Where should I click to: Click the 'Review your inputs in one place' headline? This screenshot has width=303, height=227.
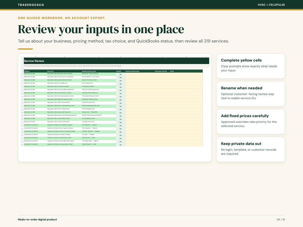click(x=101, y=29)
